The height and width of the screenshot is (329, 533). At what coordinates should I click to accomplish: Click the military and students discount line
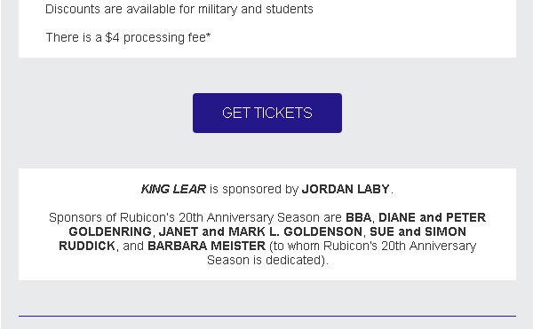pyautogui.click(x=179, y=9)
